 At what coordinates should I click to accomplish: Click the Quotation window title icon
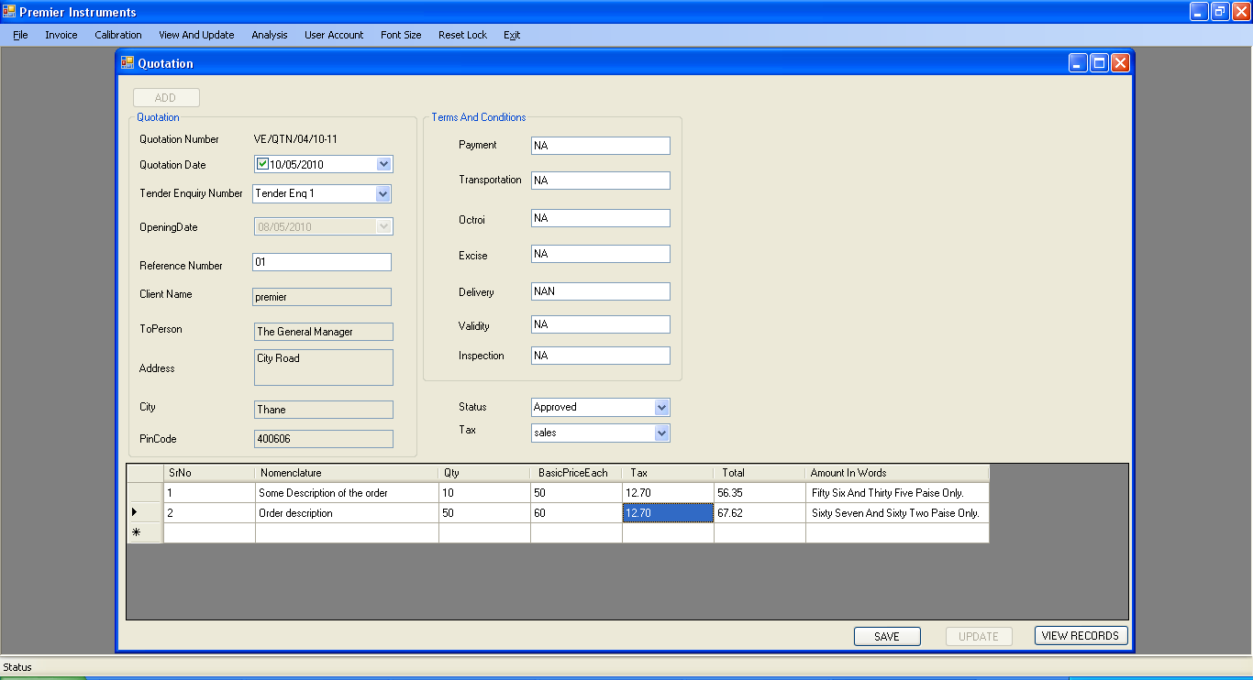tap(128, 63)
